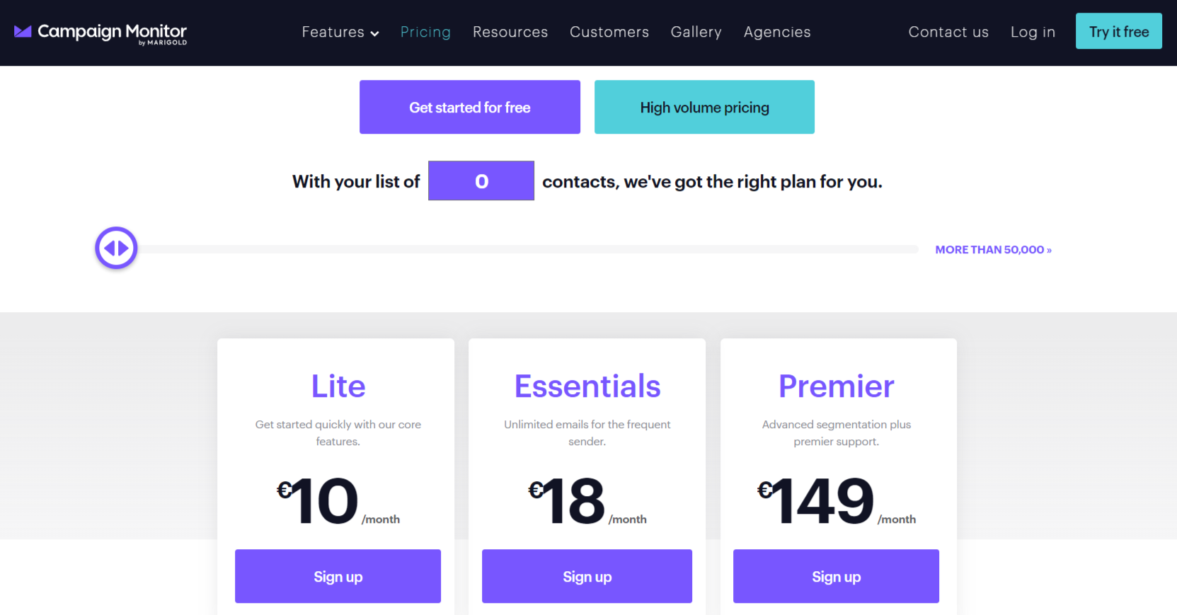Open the MORE THAN 50,000 link
The image size is (1177, 615).
pos(993,250)
